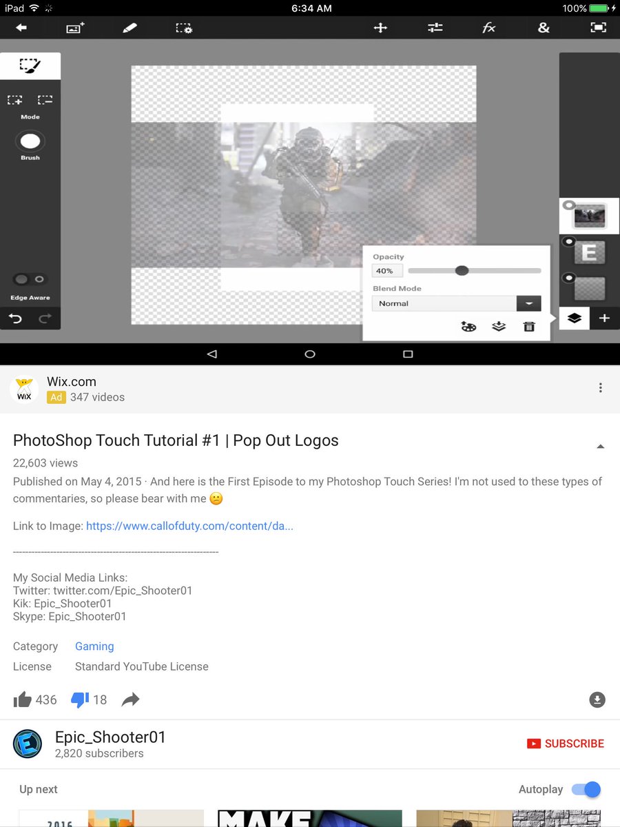Merge layers icon in layer popup

[499, 327]
